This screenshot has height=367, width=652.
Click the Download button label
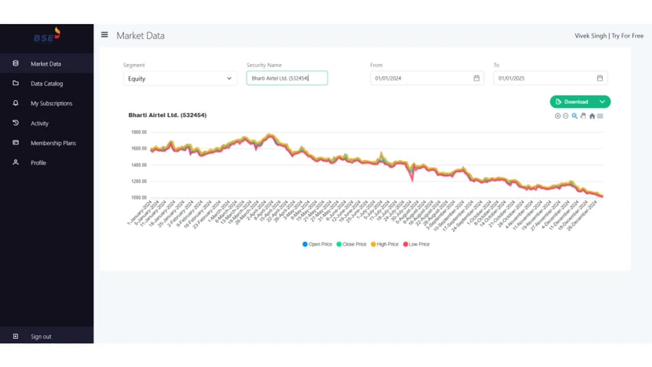(576, 101)
